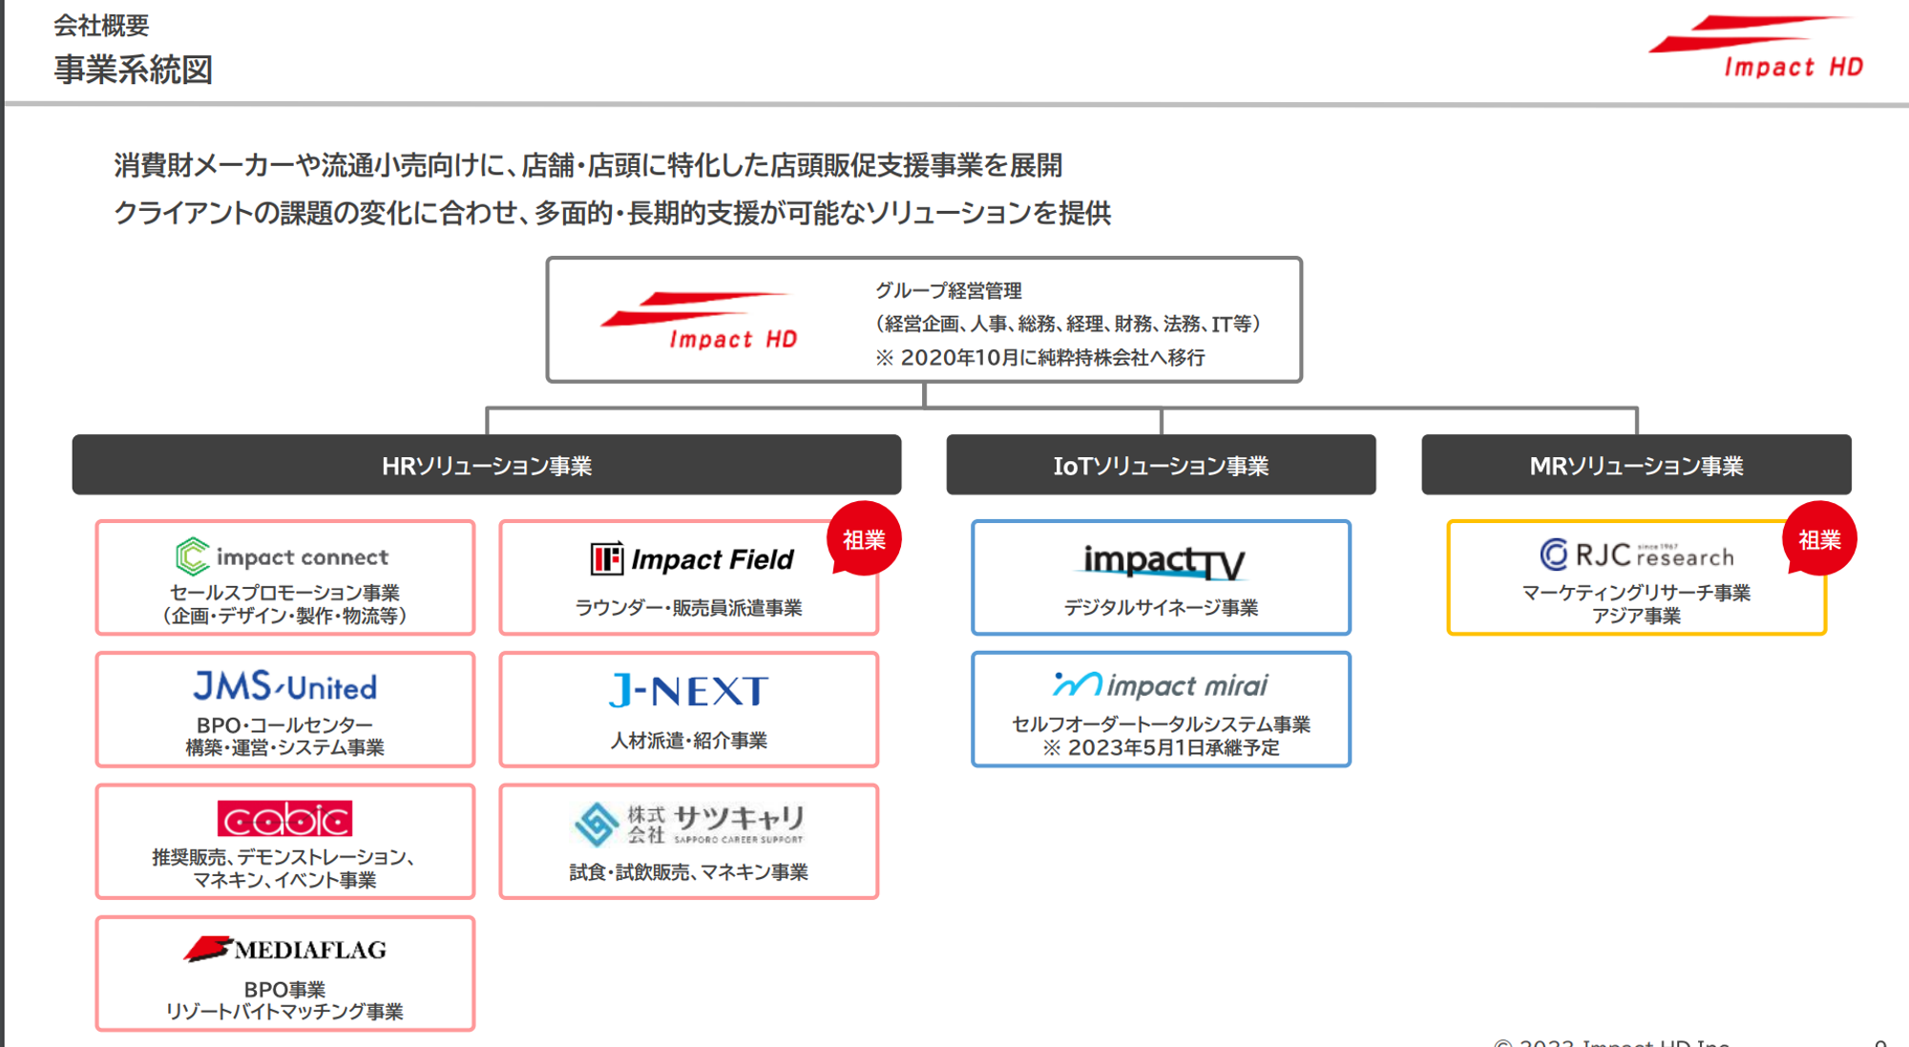1909x1047 pixels.
Task: Click the impactTV logo
Action: pos(1163,562)
